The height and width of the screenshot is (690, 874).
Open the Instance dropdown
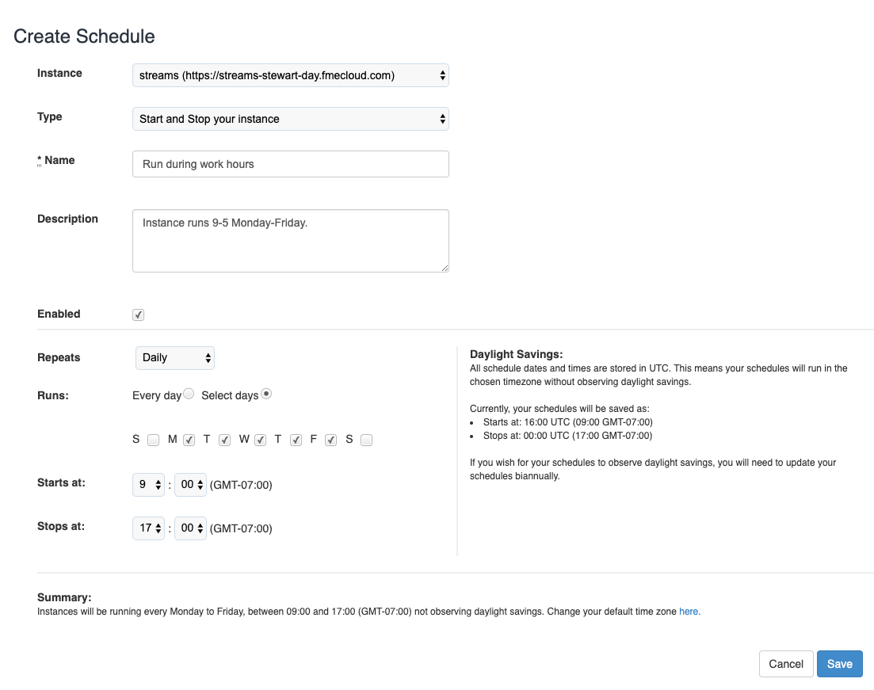290,75
